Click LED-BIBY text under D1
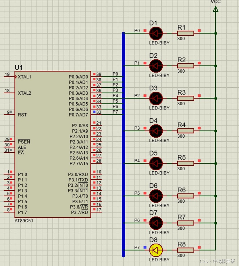Screen dimensions: 239x266 [x=159, y=43]
